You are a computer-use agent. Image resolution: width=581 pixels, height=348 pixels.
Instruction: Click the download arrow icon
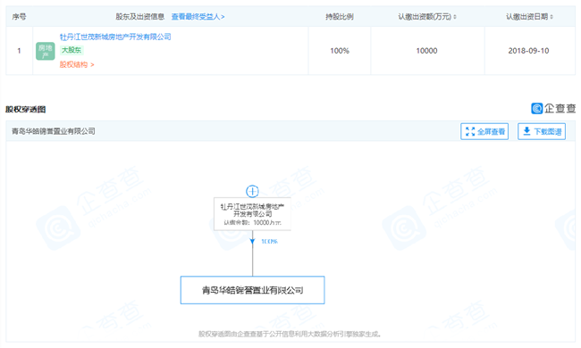526,131
